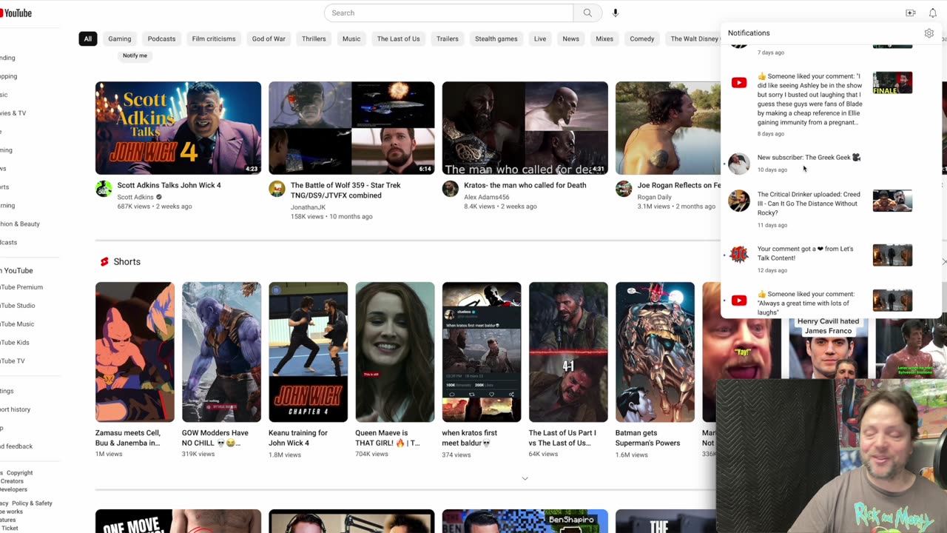Open Creed III upload notification text
Image resolution: width=947 pixels, height=533 pixels.
pos(809,204)
